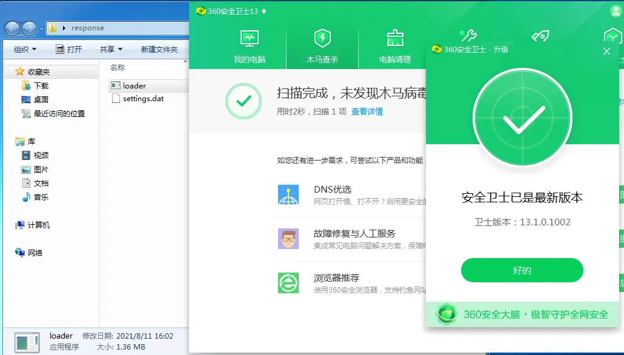This screenshot has height=355, width=624.
Task: Open the 浏览器推荐 browser icon
Action: [x=288, y=283]
